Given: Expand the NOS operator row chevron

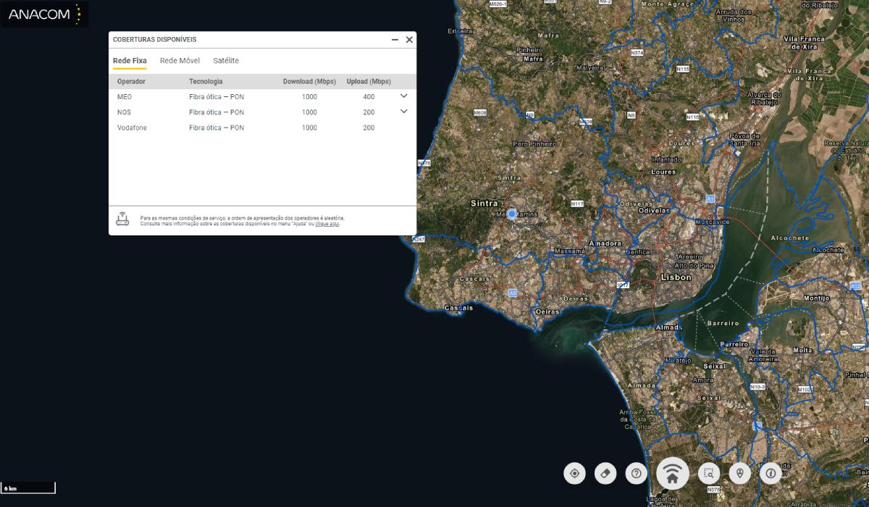Looking at the screenshot, I should [404, 112].
